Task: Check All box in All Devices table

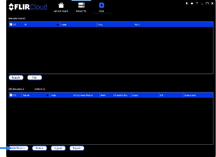Action: click(11, 95)
